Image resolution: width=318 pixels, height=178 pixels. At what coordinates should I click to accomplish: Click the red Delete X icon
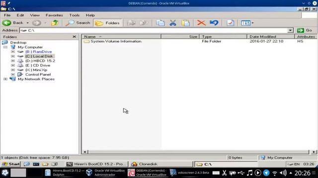click(x=201, y=23)
